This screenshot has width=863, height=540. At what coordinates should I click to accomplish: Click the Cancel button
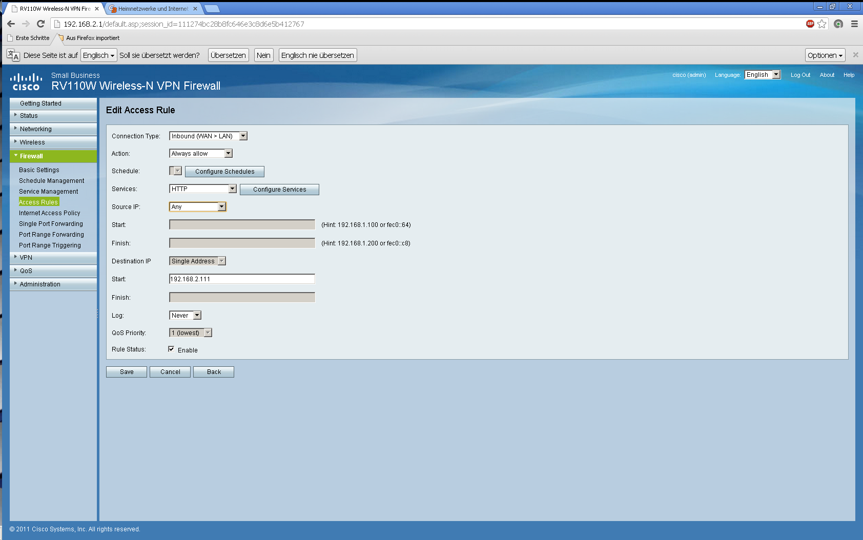point(170,372)
